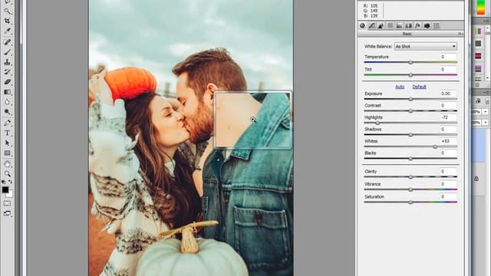This screenshot has height=276, width=491.
Task: Click the Highlights value field showing -72
Action: [448, 117]
